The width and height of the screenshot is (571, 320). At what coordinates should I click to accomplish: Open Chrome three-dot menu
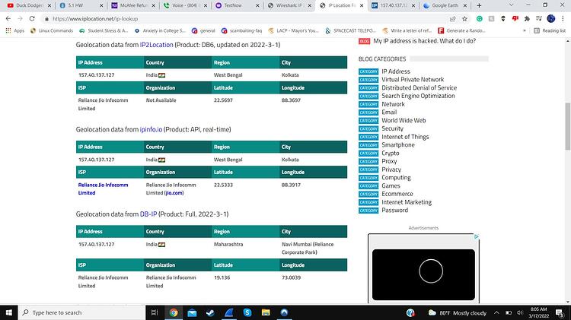(x=563, y=18)
